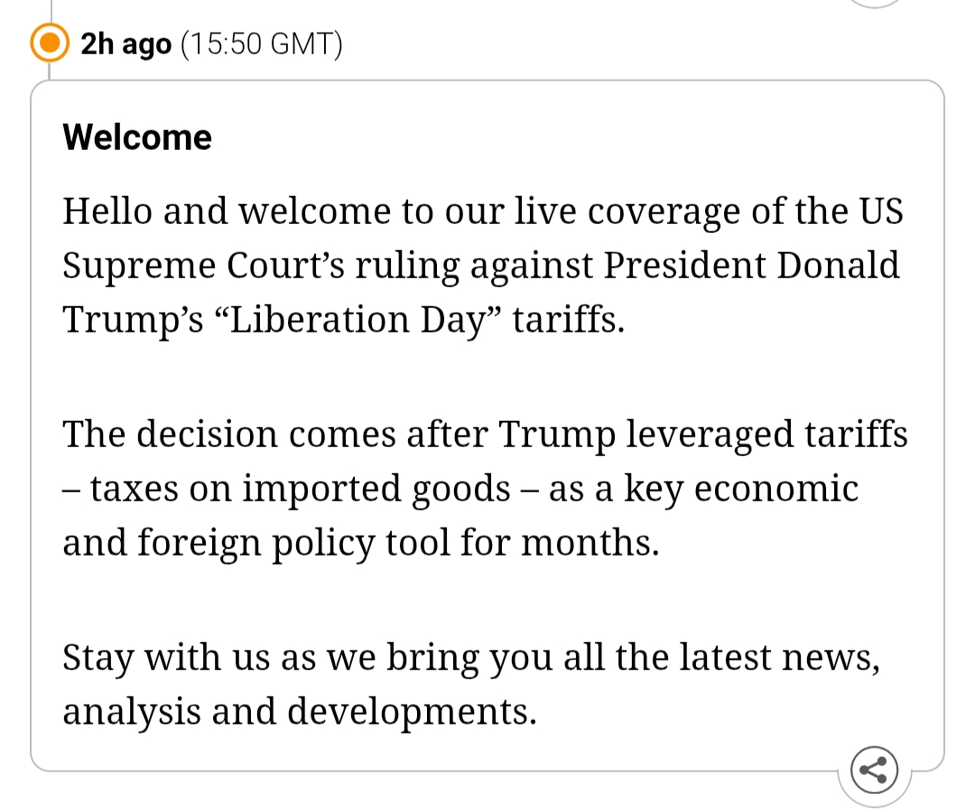Click the partially visible share button at top
The image size is (975, 812).
(875, 3)
